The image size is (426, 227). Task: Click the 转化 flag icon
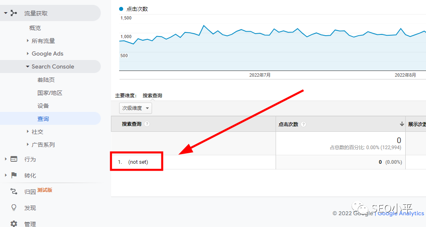click(14, 175)
